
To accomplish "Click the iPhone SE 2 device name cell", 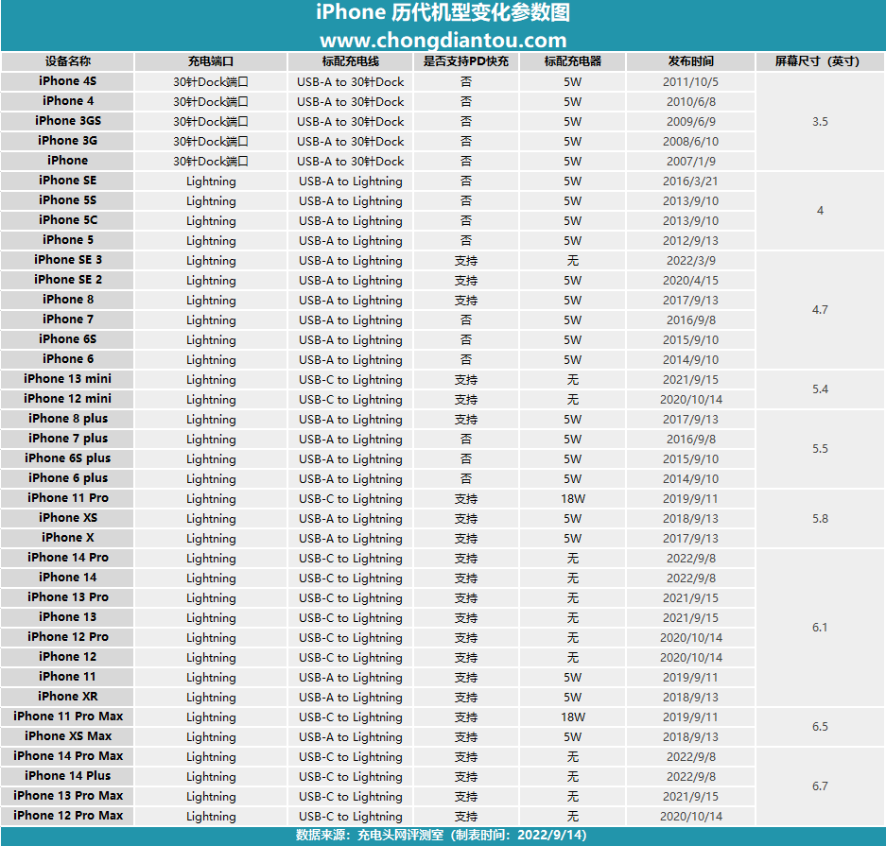I will (67, 280).
